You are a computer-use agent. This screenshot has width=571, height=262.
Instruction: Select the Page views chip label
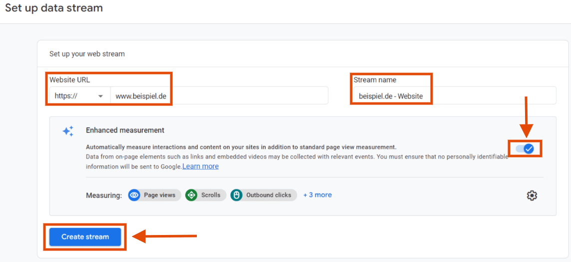point(159,195)
